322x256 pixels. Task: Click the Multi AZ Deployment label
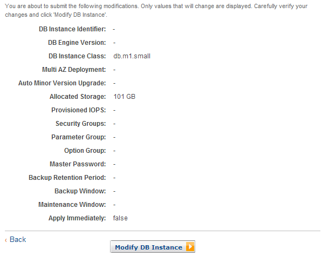click(x=74, y=70)
